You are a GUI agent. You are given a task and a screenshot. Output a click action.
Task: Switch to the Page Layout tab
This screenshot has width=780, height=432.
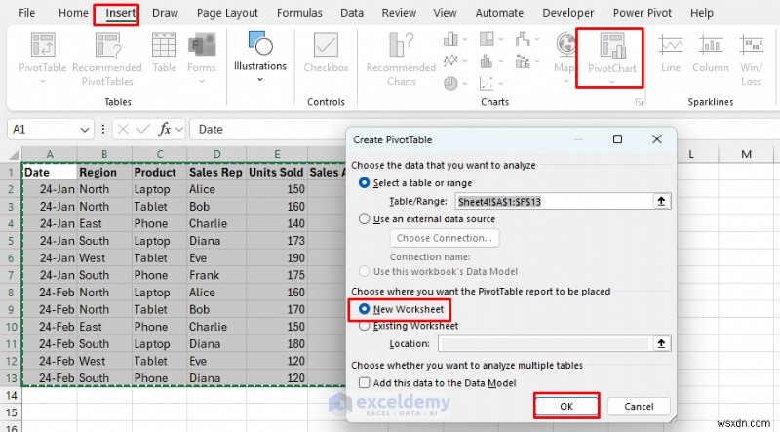pyautogui.click(x=227, y=13)
